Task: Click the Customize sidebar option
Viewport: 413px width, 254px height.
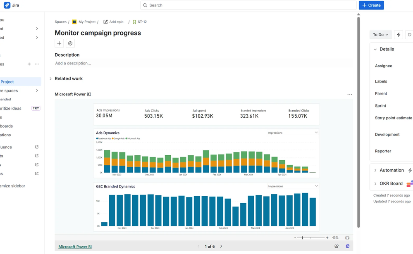Action: coord(12,186)
